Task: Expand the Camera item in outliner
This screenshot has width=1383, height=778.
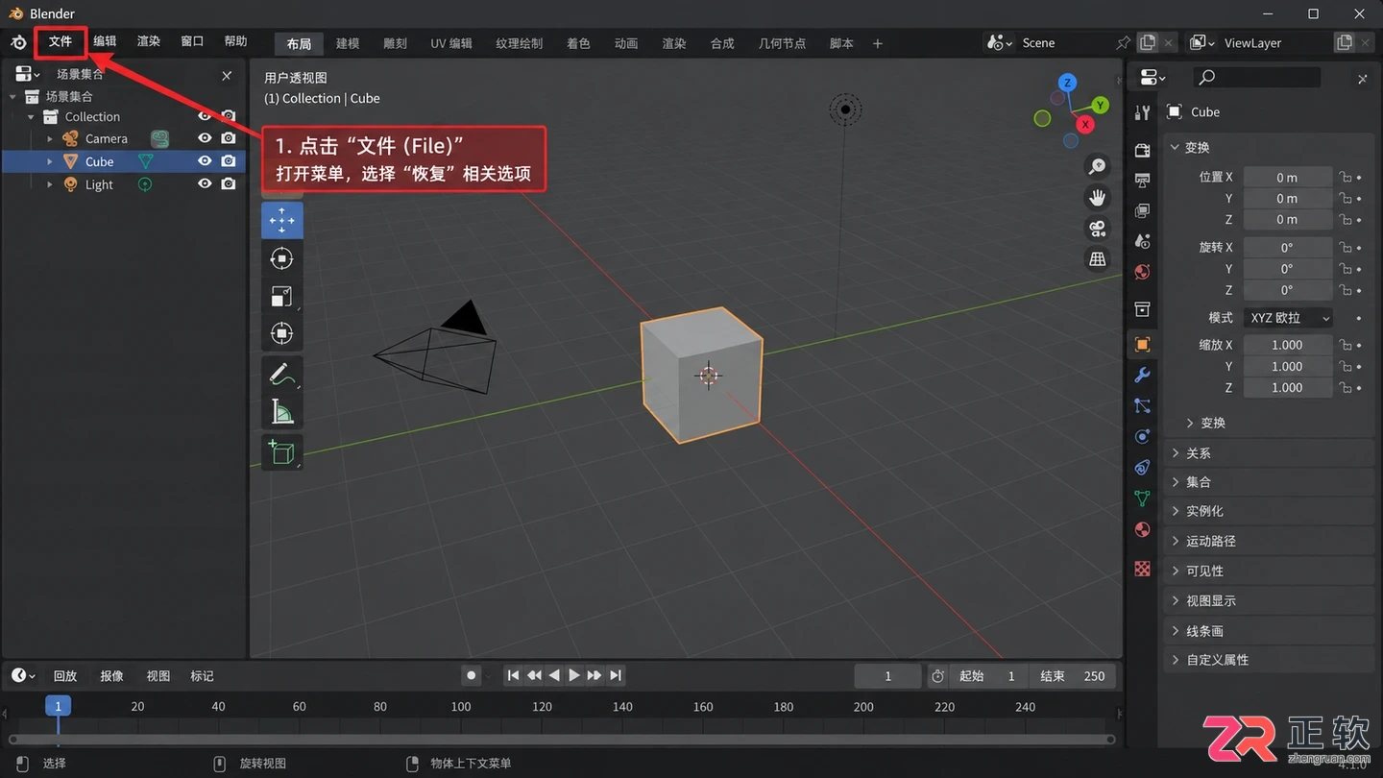Action: (x=50, y=139)
